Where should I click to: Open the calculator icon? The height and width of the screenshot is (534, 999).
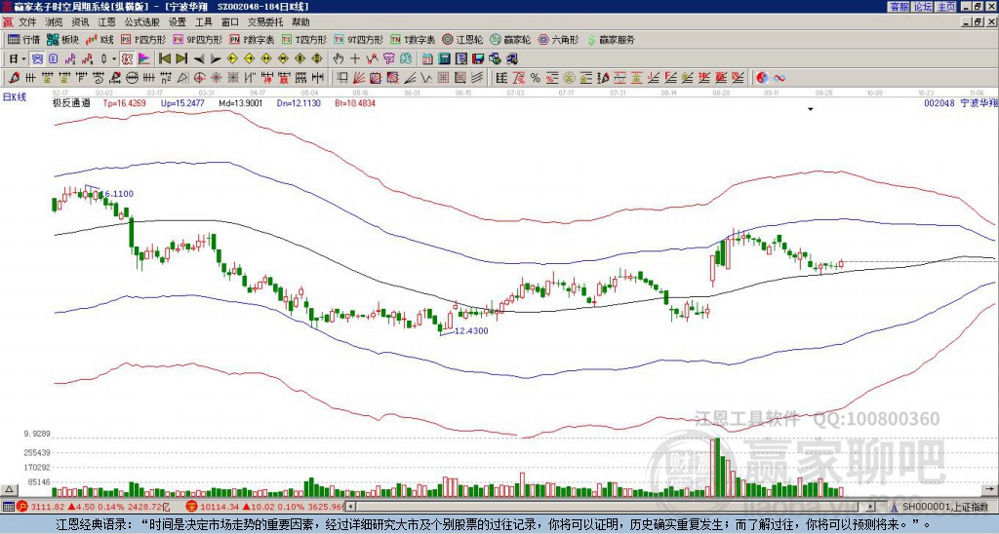[444, 58]
